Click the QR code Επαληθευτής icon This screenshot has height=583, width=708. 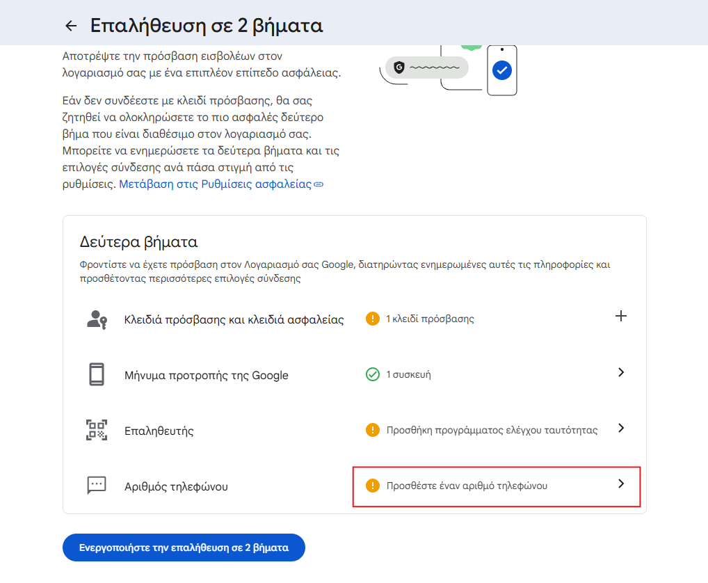pos(97,430)
